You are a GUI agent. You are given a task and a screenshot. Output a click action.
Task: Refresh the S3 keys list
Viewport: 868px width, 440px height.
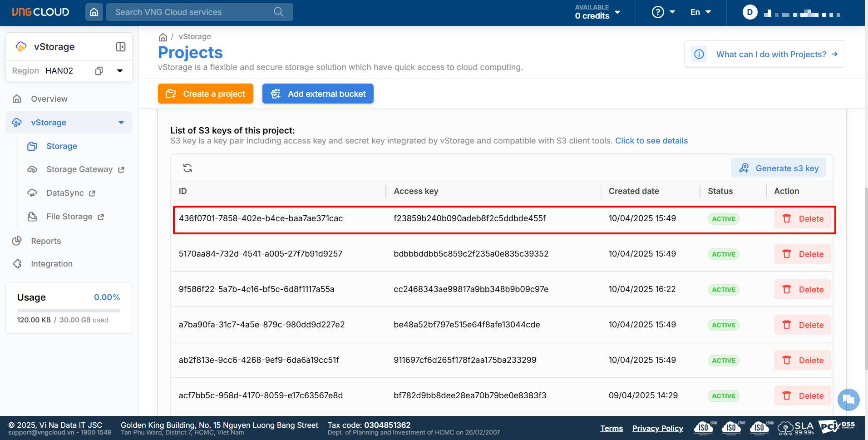pos(187,168)
